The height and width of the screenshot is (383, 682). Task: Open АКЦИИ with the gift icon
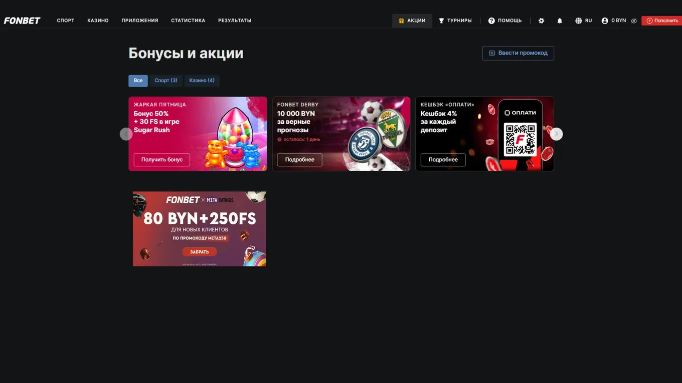(x=412, y=21)
